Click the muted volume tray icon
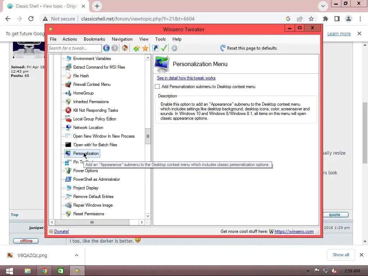The image size is (368, 276). click(334, 271)
